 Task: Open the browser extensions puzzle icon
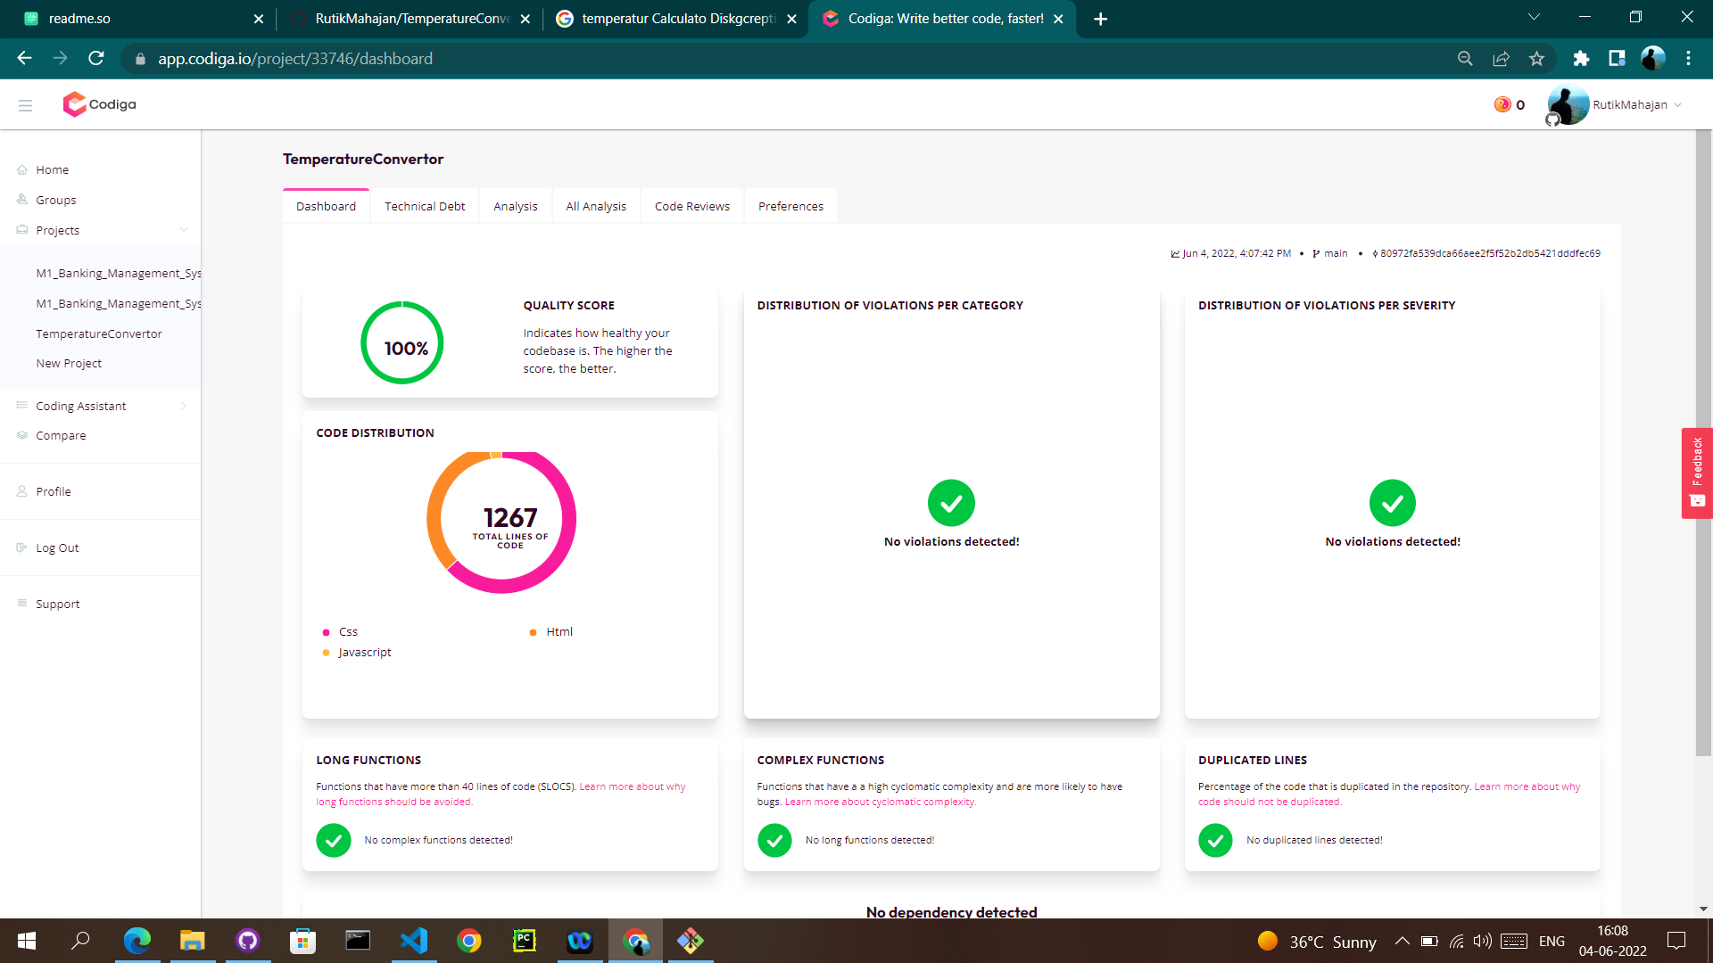[x=1581, y=59]
